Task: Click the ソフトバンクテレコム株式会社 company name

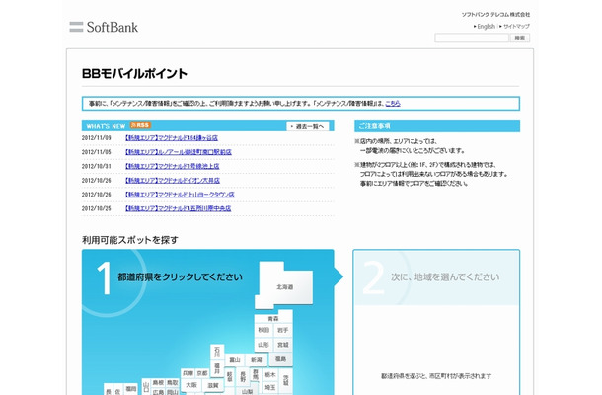Action: (495, 14)
